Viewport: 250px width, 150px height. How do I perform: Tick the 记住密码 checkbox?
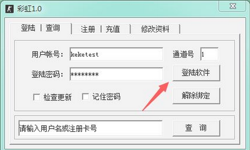pos(85,97)
